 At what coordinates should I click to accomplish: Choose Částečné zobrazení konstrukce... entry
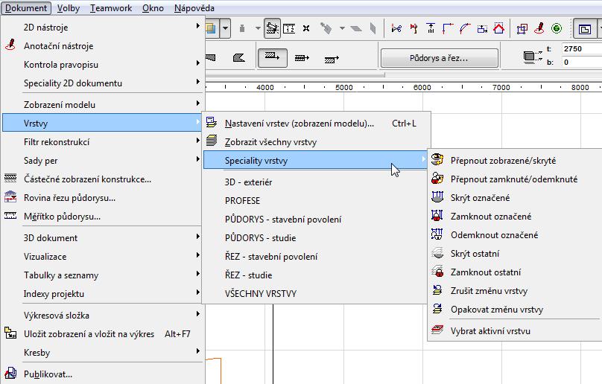click(102, 179)
